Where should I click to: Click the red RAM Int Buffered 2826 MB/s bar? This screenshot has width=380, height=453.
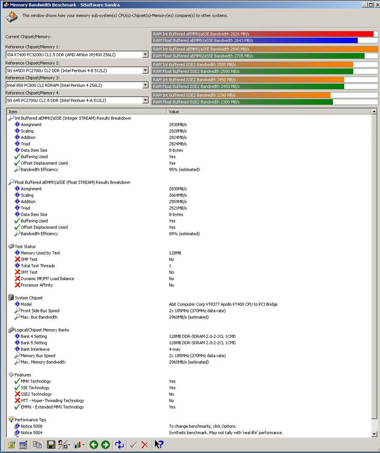(262, 34)
